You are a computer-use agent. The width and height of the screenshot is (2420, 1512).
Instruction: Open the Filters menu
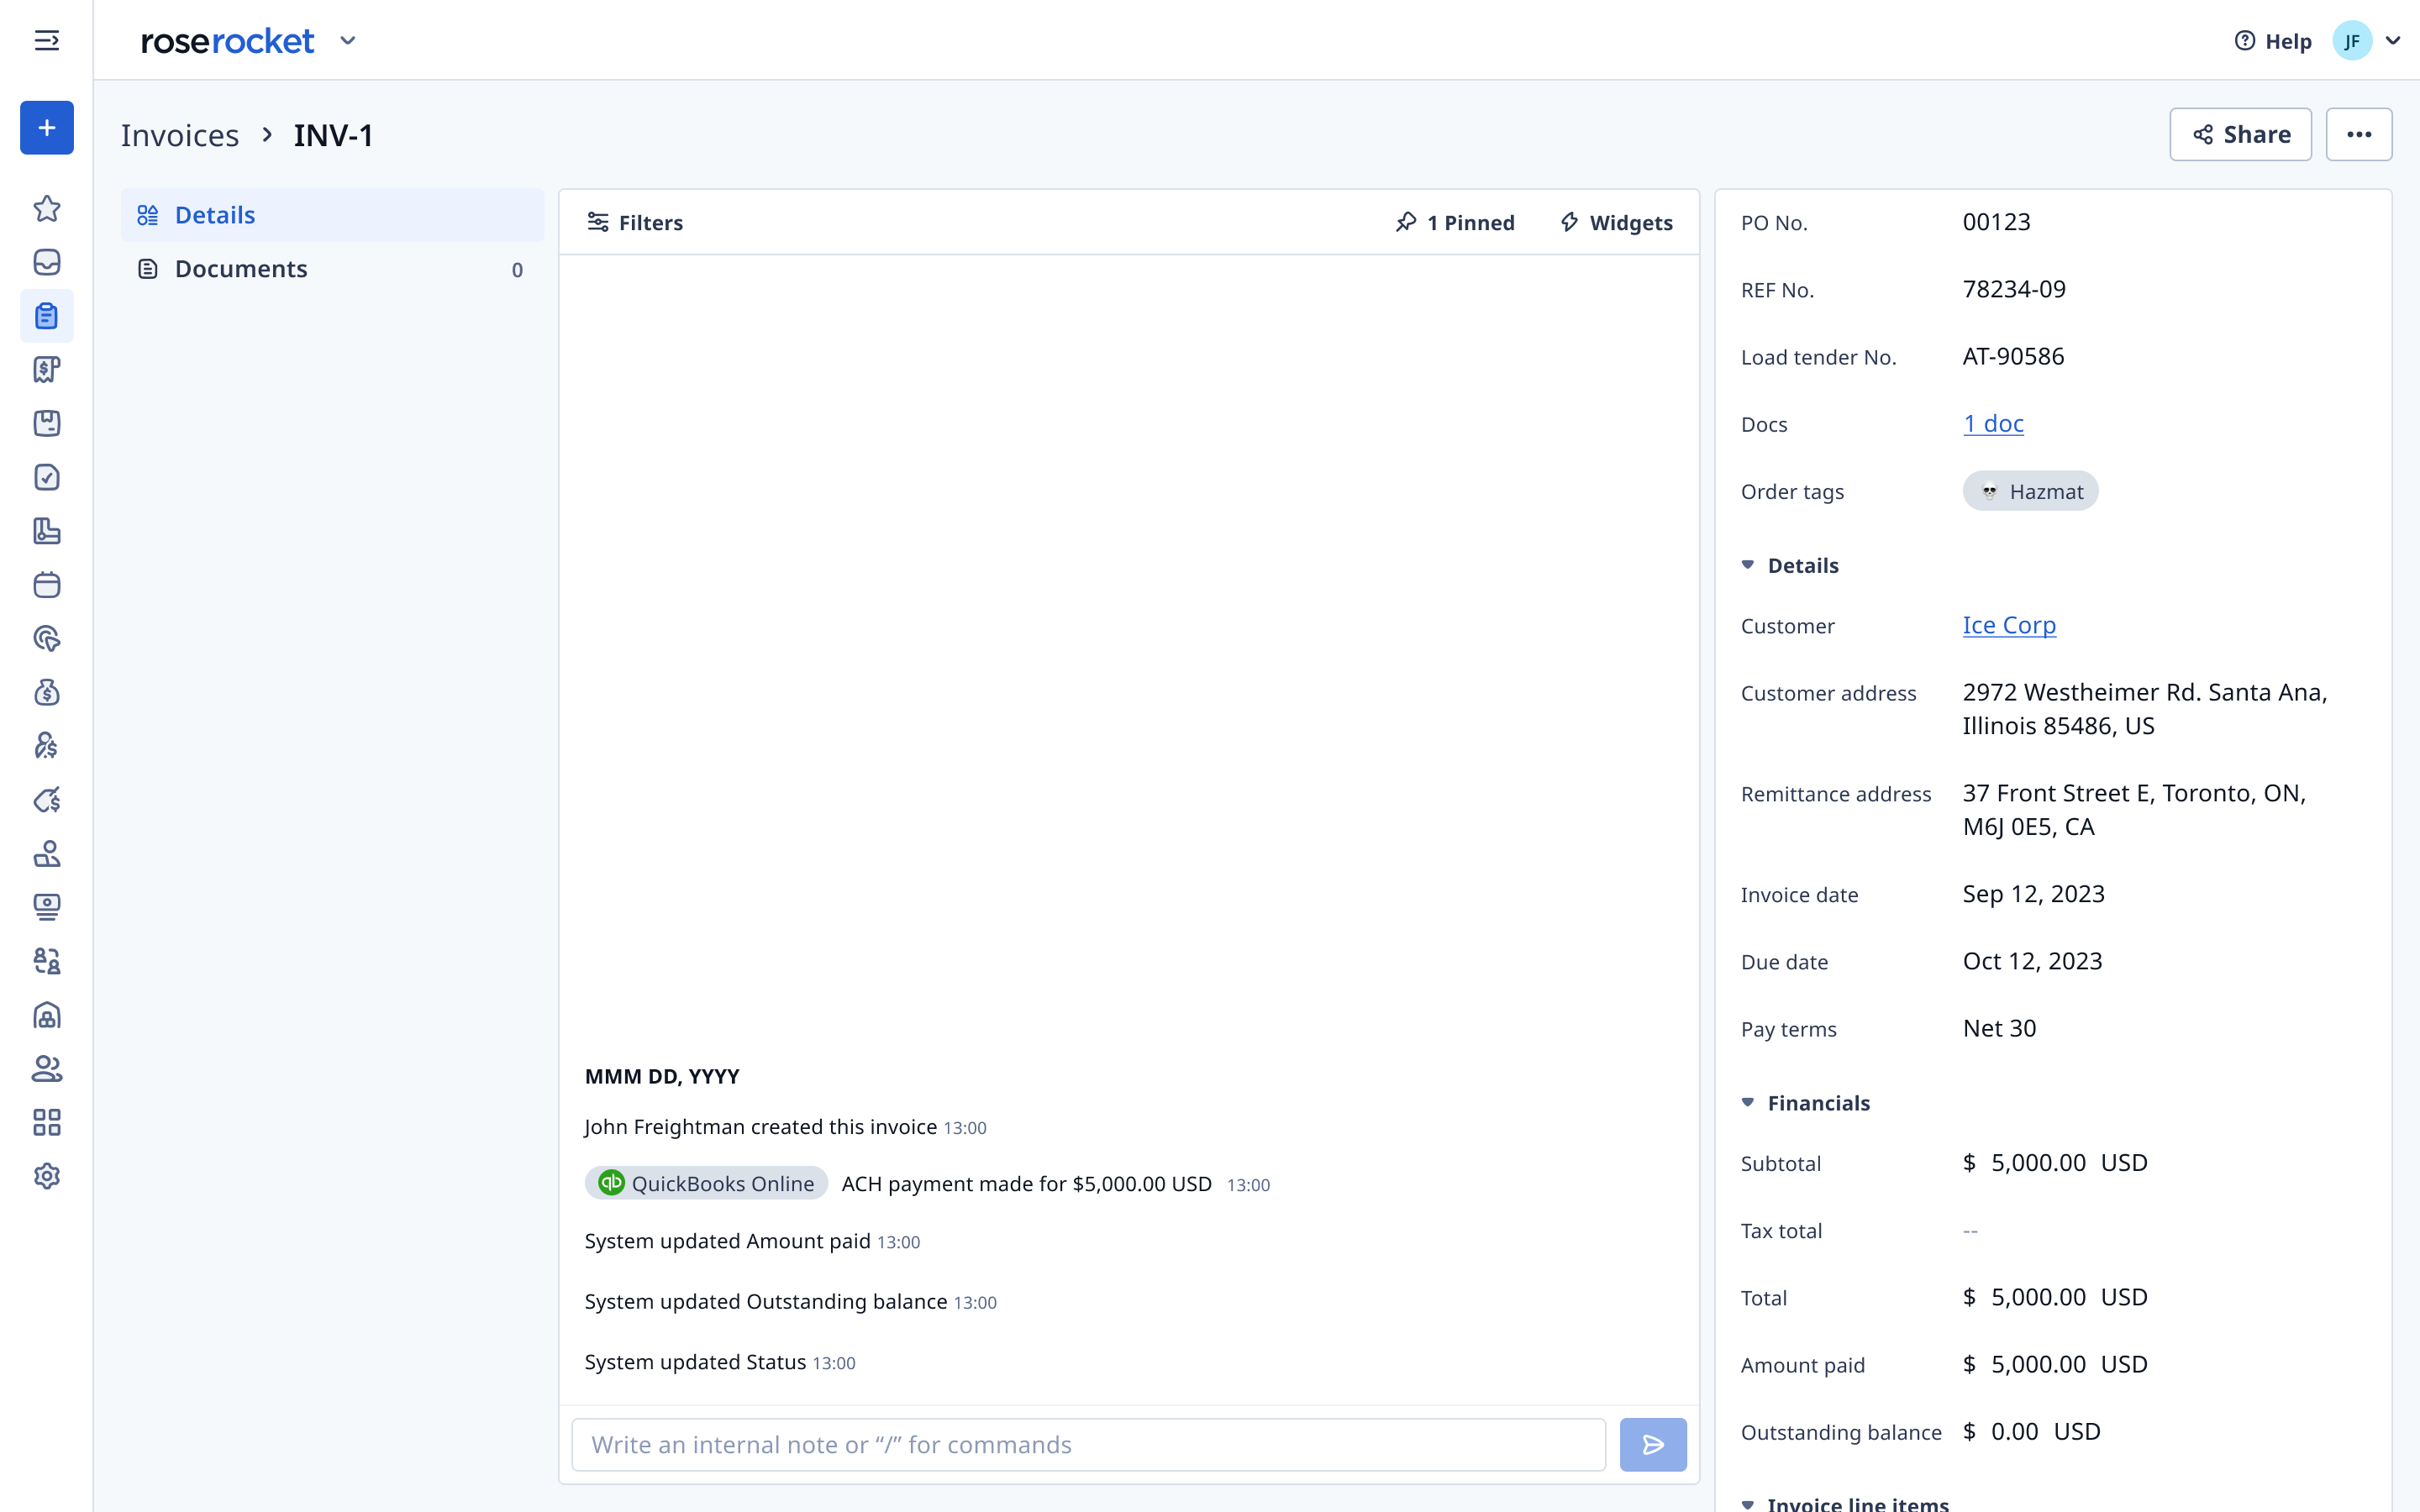[x=635, y=222]
